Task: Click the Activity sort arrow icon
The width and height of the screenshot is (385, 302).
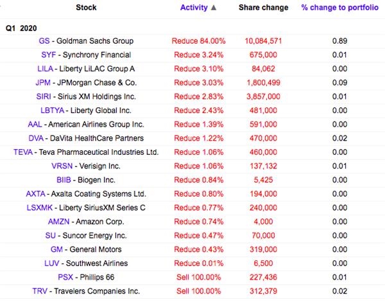Action: (x=214, y=8)
